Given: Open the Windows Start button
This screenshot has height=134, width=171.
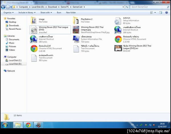Looking at the screenshot, I should [x=5, y=125].
